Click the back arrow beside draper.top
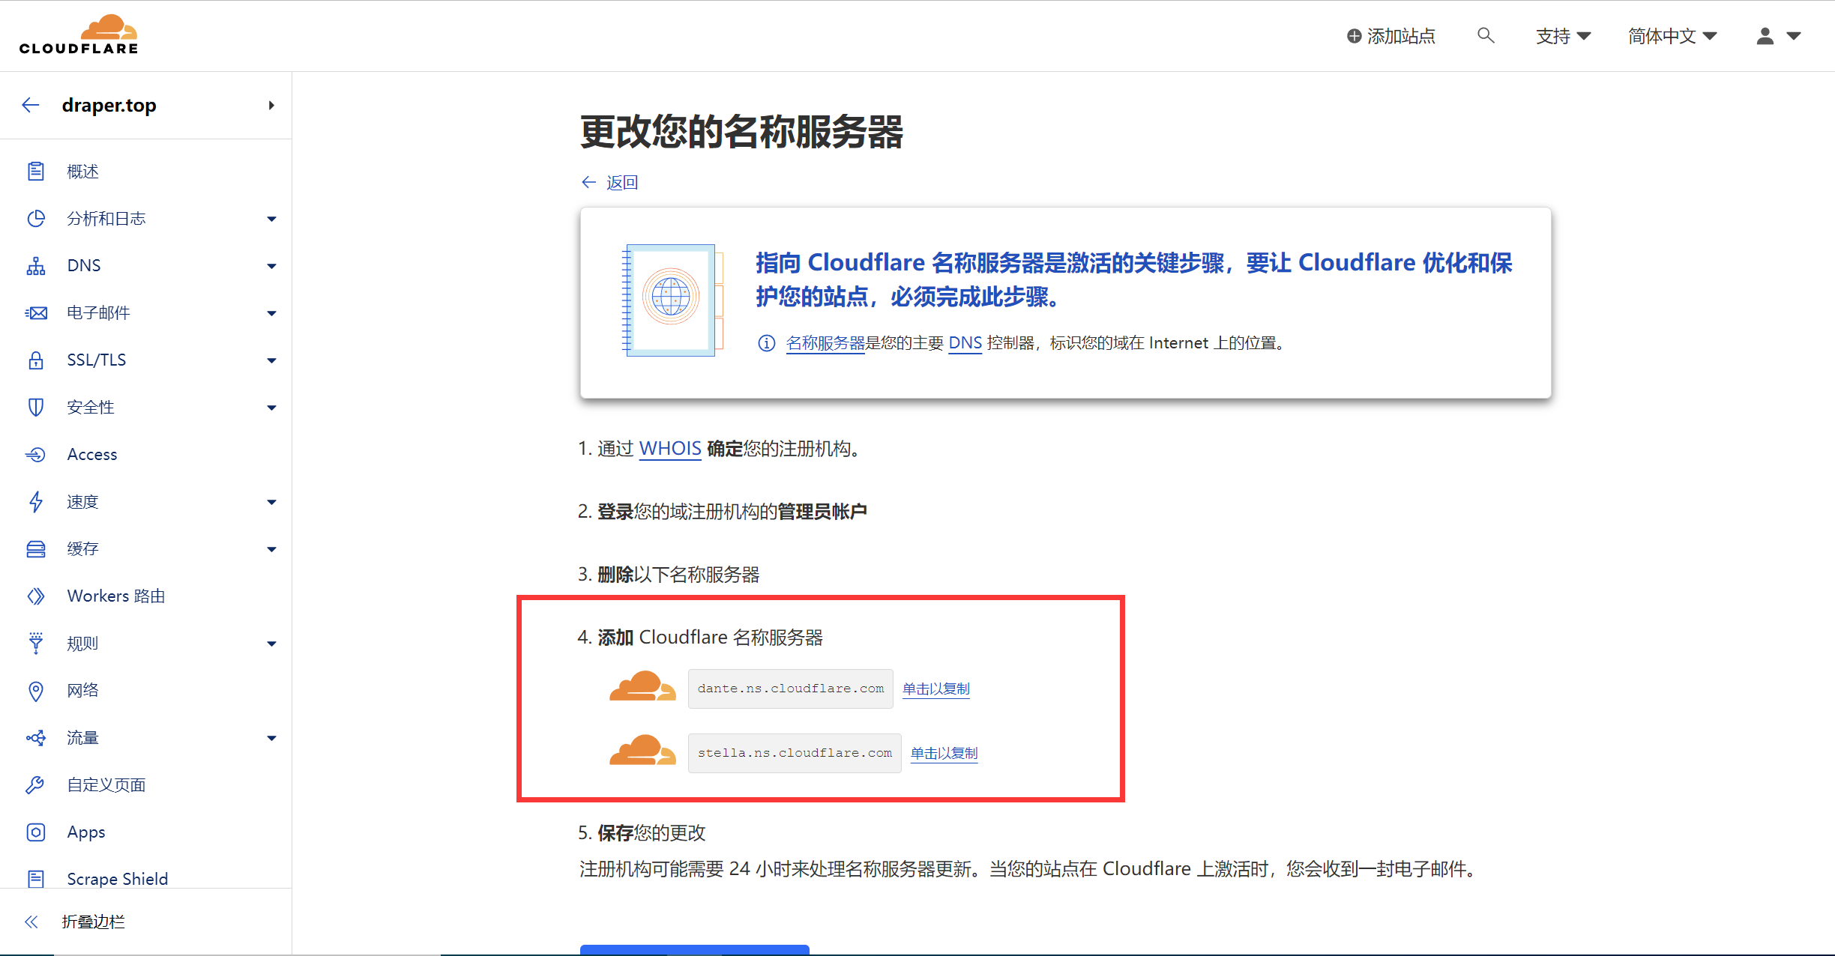Screen dimensions: 1835x956 click(31, 105)
